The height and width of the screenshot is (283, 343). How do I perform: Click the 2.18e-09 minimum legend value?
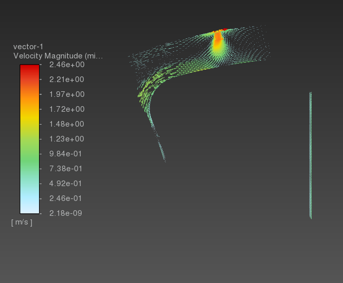[x=65, y=213]
